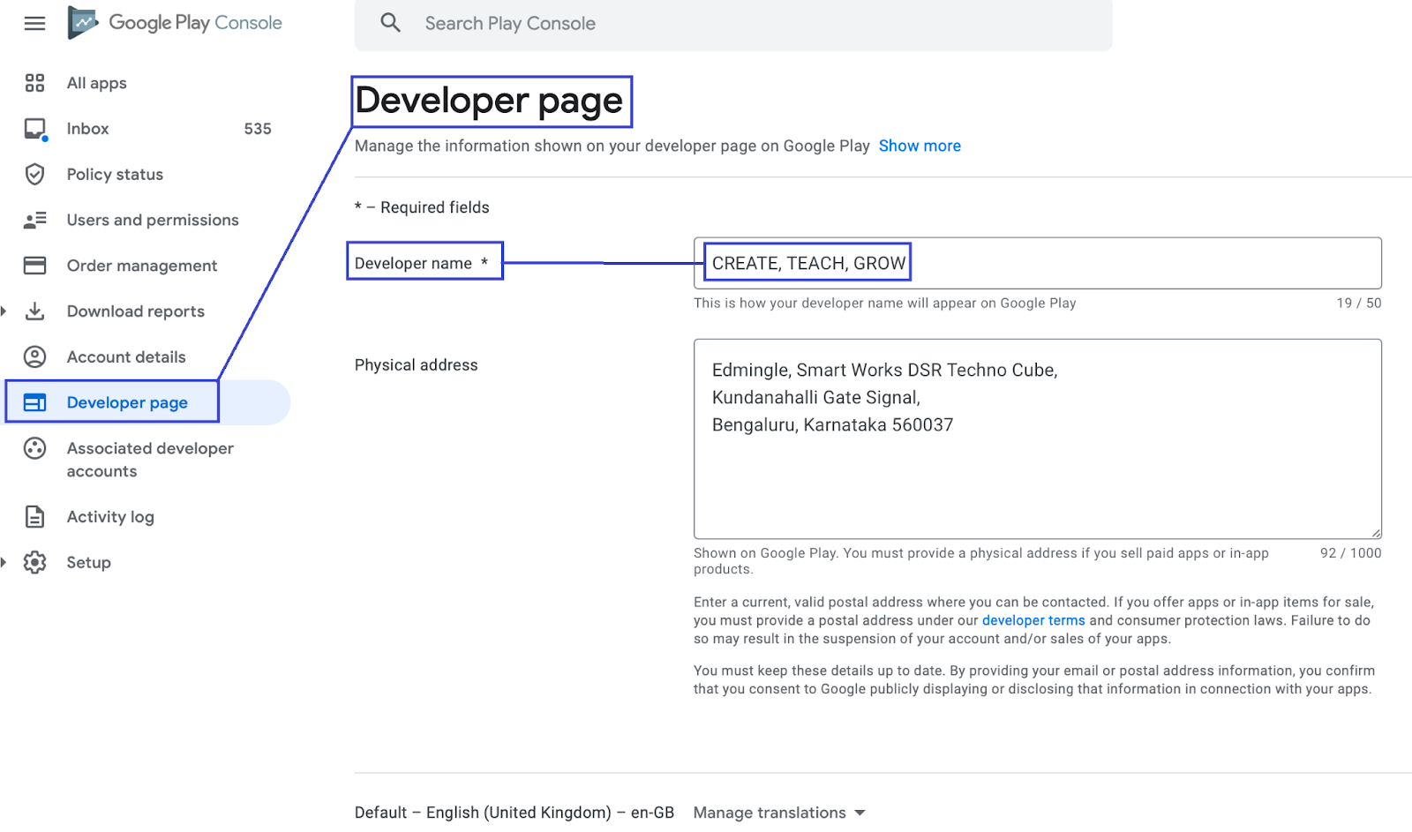Click the Required fields note
Viewport: 1412px width, 832px height.
coord(422,207)
